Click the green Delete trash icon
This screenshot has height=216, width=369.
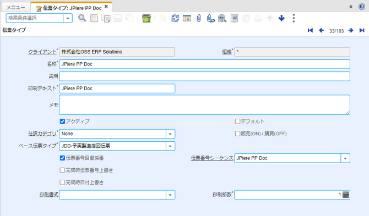click(146, 18)
